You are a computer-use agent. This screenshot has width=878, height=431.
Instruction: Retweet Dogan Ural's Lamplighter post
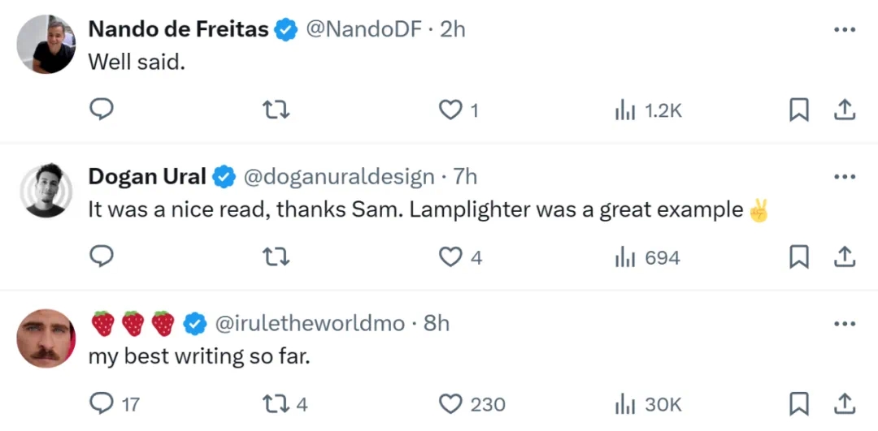[277, 257]
